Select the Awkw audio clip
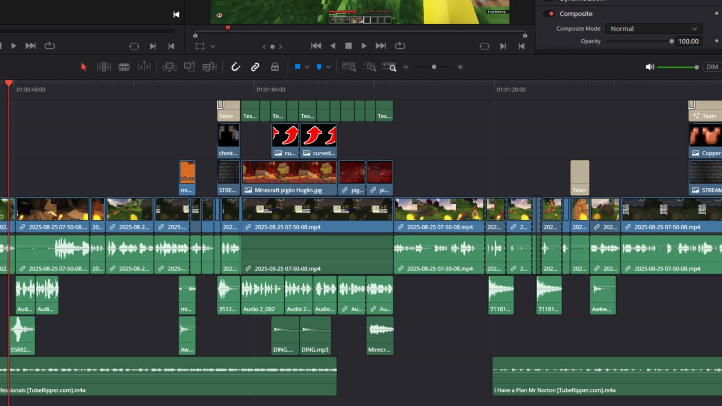The height and width of the screenshot is (406, 722). (x=603, y=295)
